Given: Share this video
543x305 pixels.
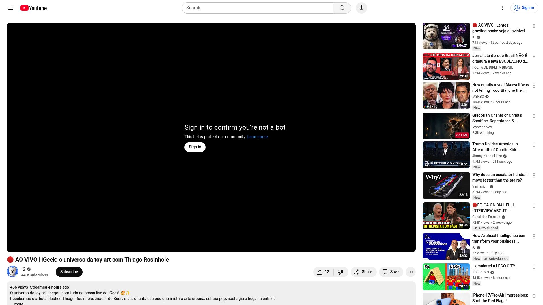Looking at the screenshot, I should pos(363,272).
